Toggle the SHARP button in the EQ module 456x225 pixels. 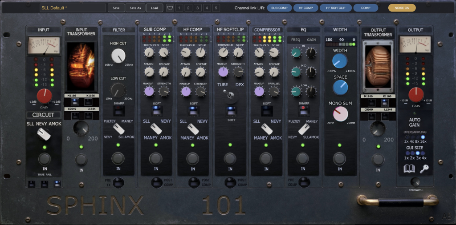click(x=304, y=110)
